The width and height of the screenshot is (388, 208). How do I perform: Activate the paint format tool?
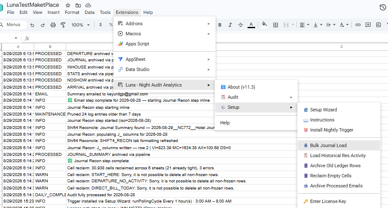pos(63,25)
